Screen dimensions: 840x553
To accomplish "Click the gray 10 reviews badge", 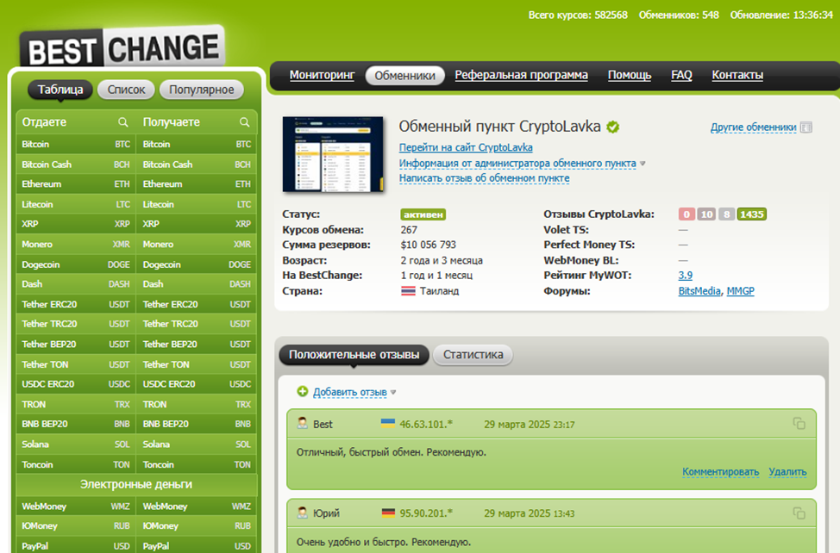I will tap(706, 214).
